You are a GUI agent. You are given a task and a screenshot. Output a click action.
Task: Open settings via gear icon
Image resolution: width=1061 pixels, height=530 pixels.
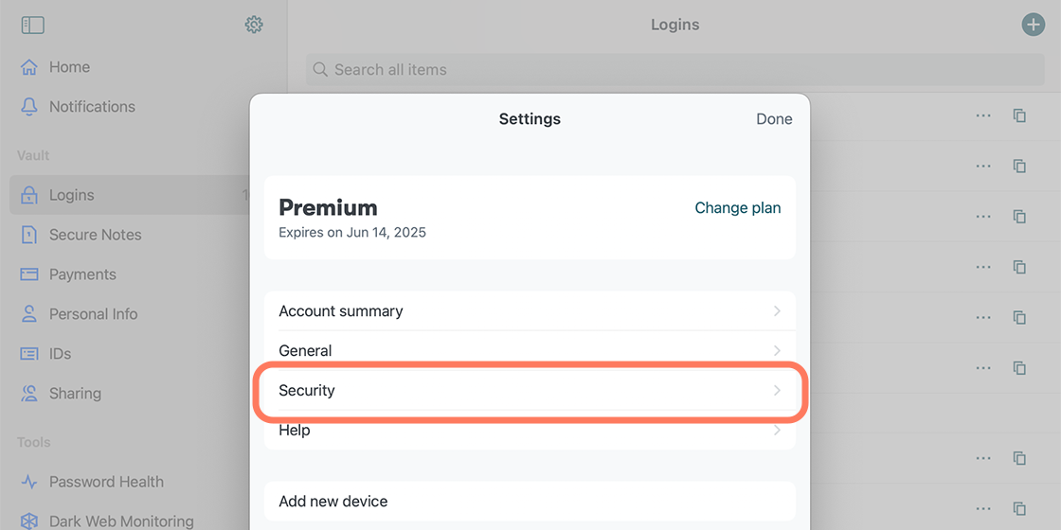pyautogui.click(x=254, y=25)
